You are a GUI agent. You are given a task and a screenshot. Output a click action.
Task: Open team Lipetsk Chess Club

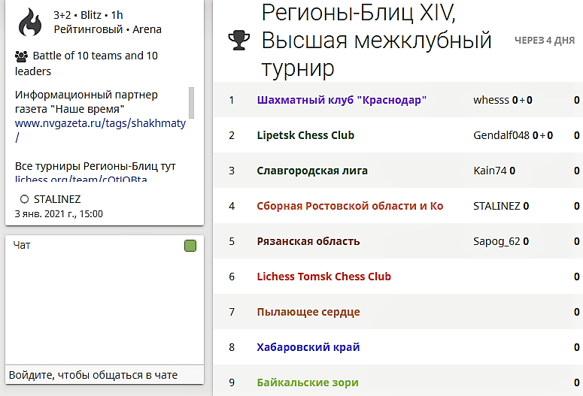pyautogui.click(x=305, y=135)
